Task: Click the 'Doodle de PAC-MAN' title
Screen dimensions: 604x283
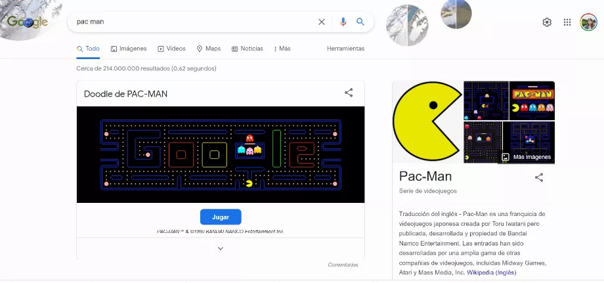Action: (x=125, y=94)
